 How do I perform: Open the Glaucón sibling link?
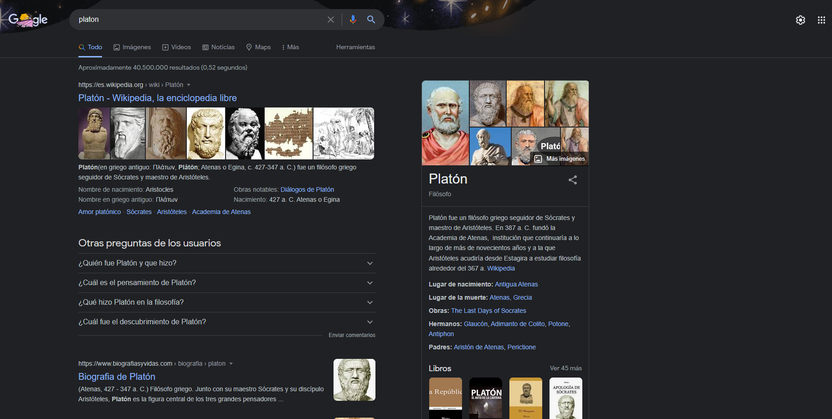tap(476, 324)
